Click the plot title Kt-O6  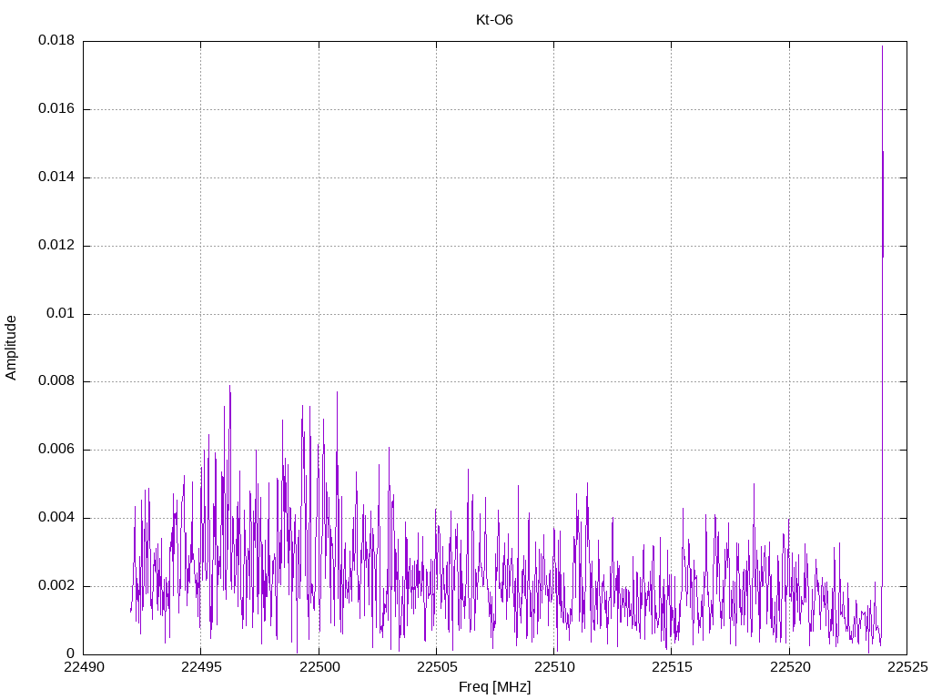click(x=494, y=20)
